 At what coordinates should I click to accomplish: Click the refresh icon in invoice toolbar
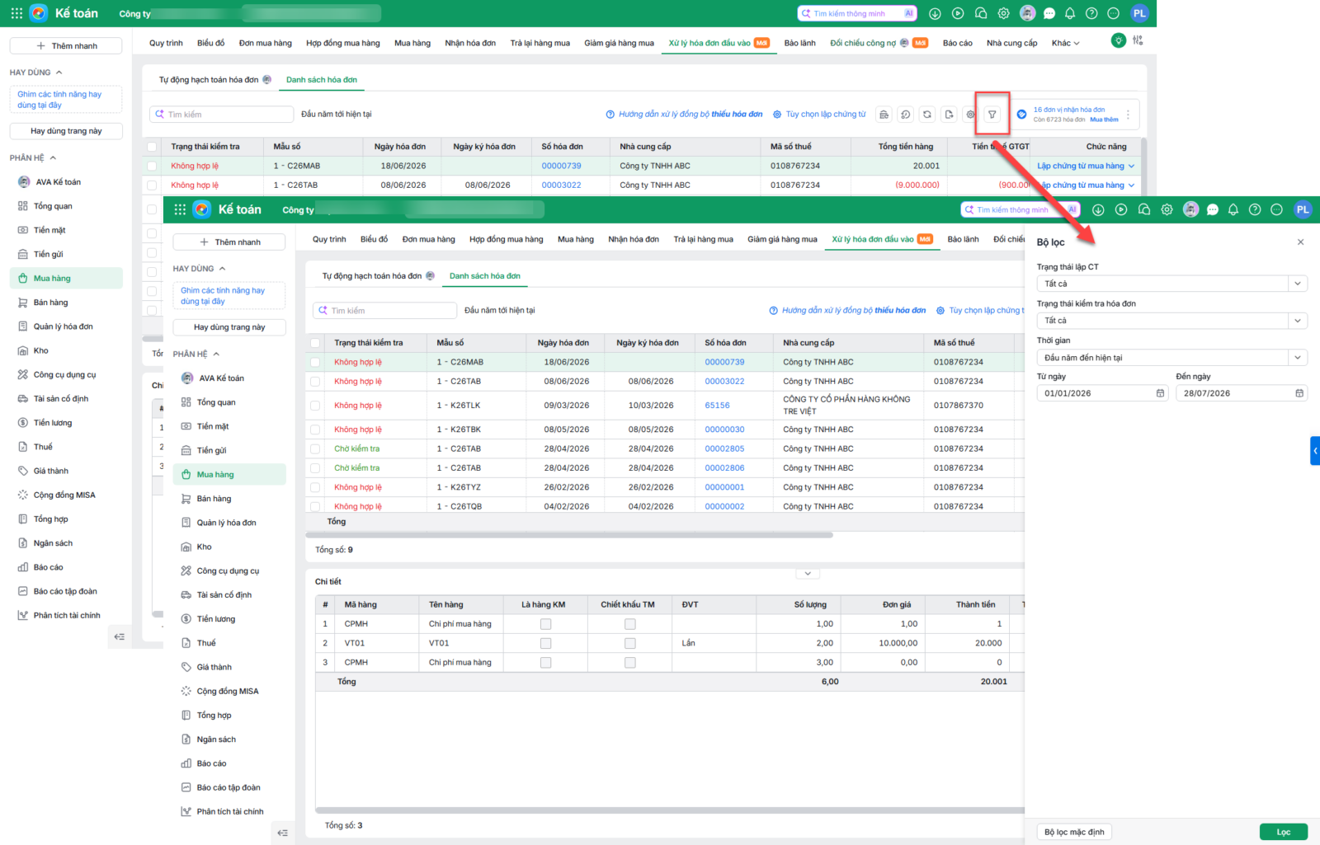[927, 115]
